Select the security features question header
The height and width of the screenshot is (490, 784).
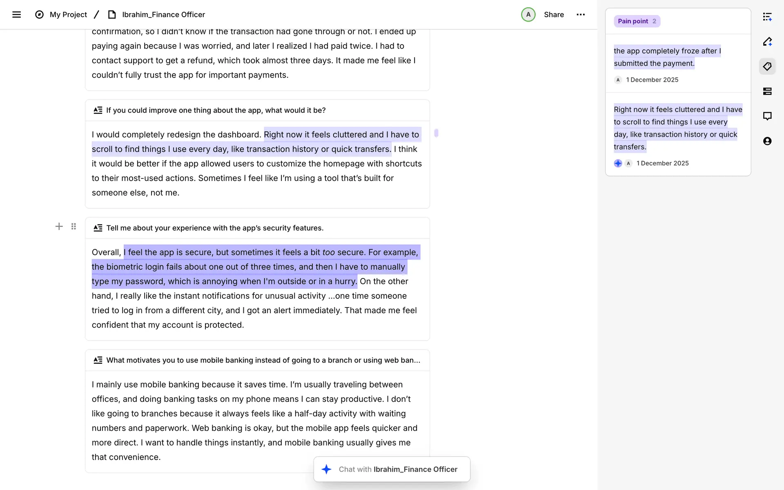point(215,228)
